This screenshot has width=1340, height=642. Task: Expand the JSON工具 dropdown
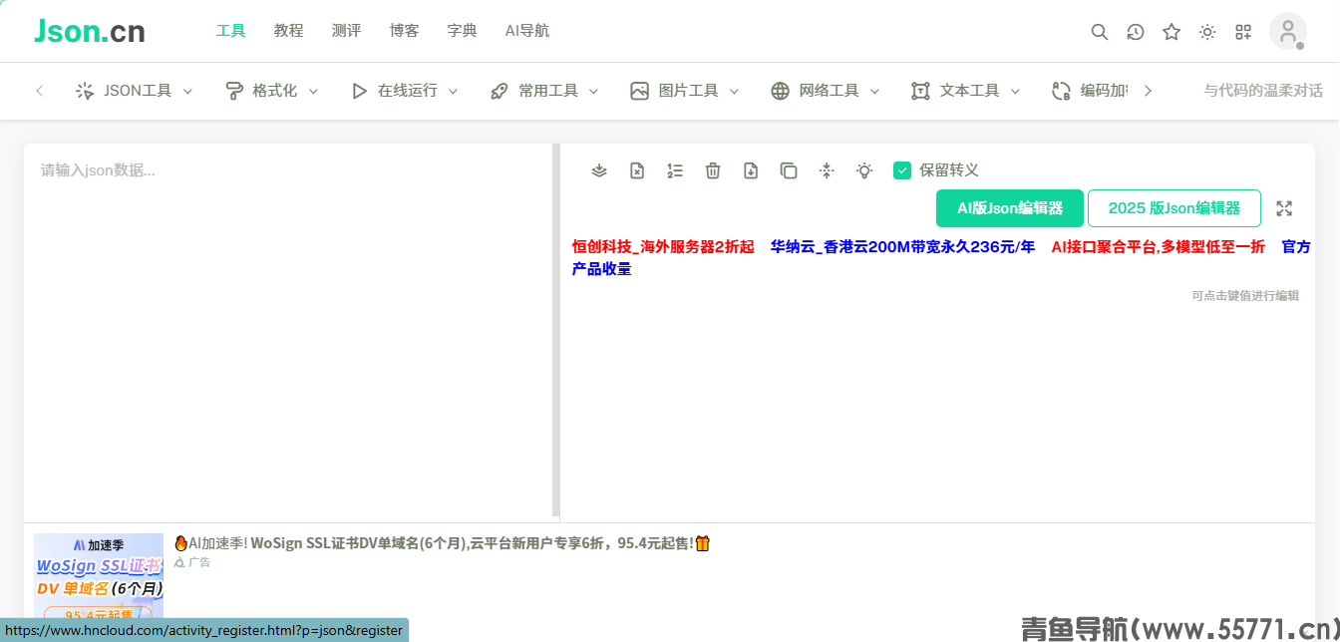coord(187,91)
